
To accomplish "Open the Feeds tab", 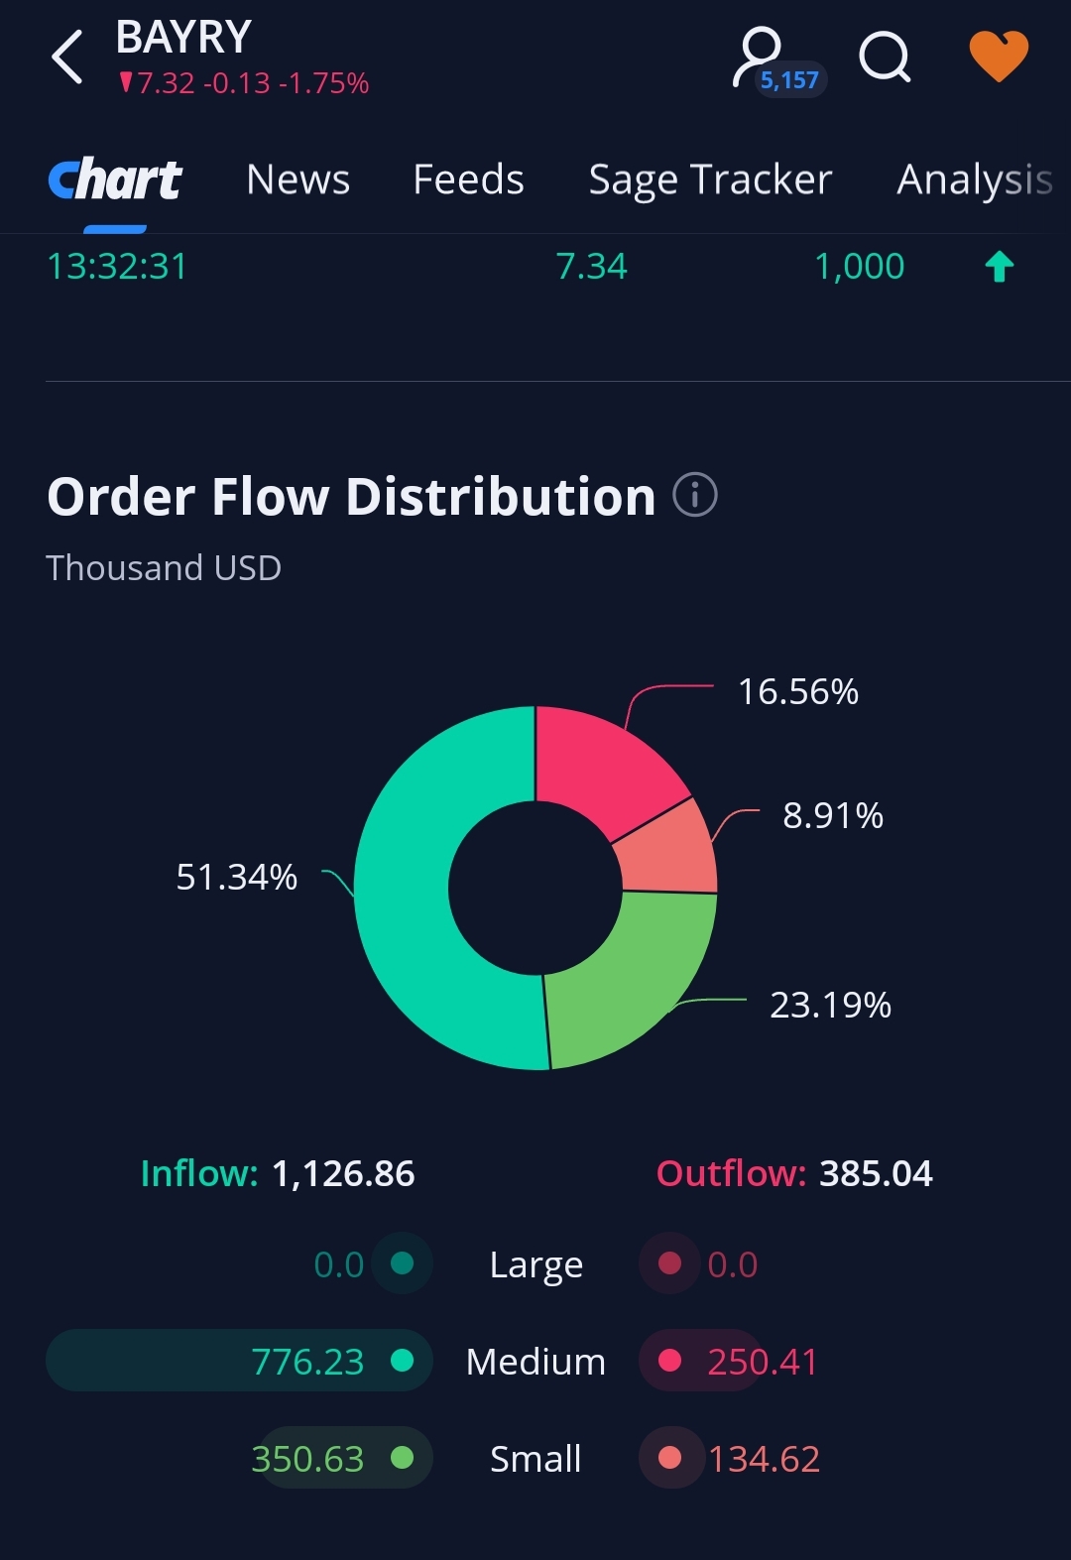I will click(x=468, y=180).
